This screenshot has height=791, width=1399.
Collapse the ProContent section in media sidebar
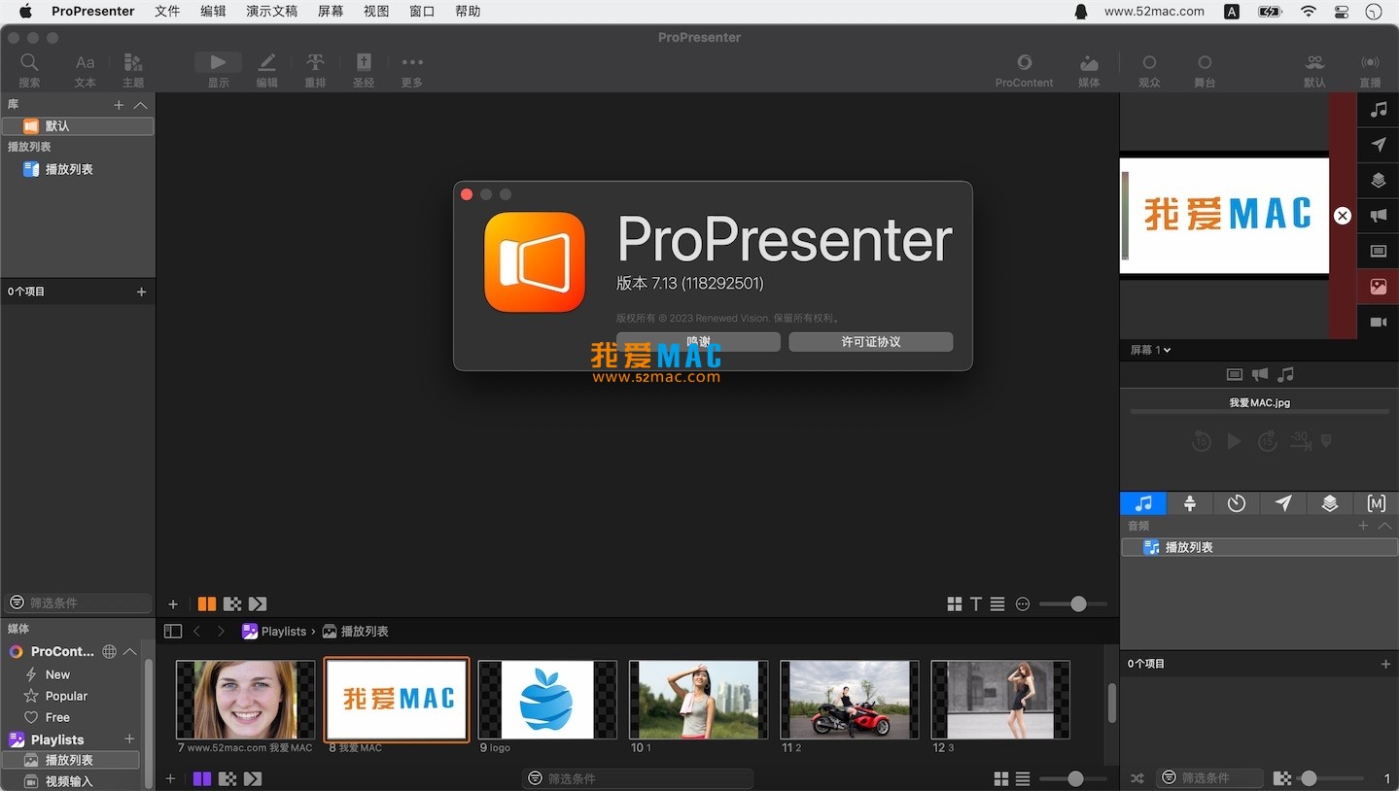coord(129,651)
